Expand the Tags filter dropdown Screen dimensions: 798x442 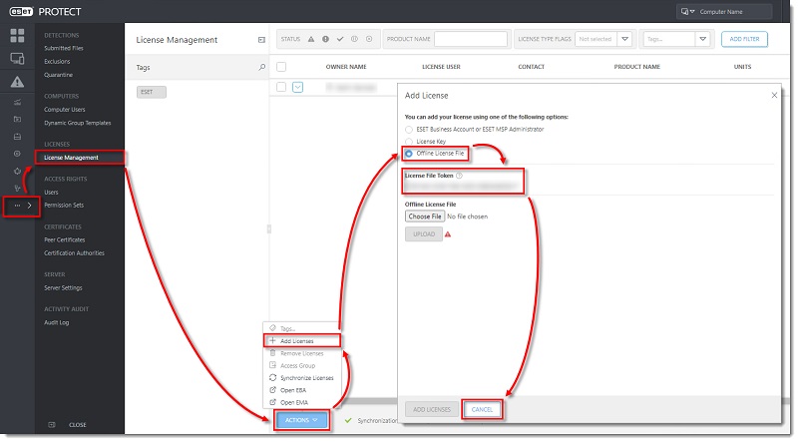pos(703,39)
